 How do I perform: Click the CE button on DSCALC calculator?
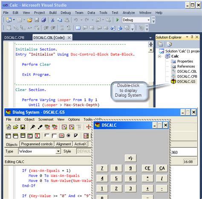click(147, 168)
